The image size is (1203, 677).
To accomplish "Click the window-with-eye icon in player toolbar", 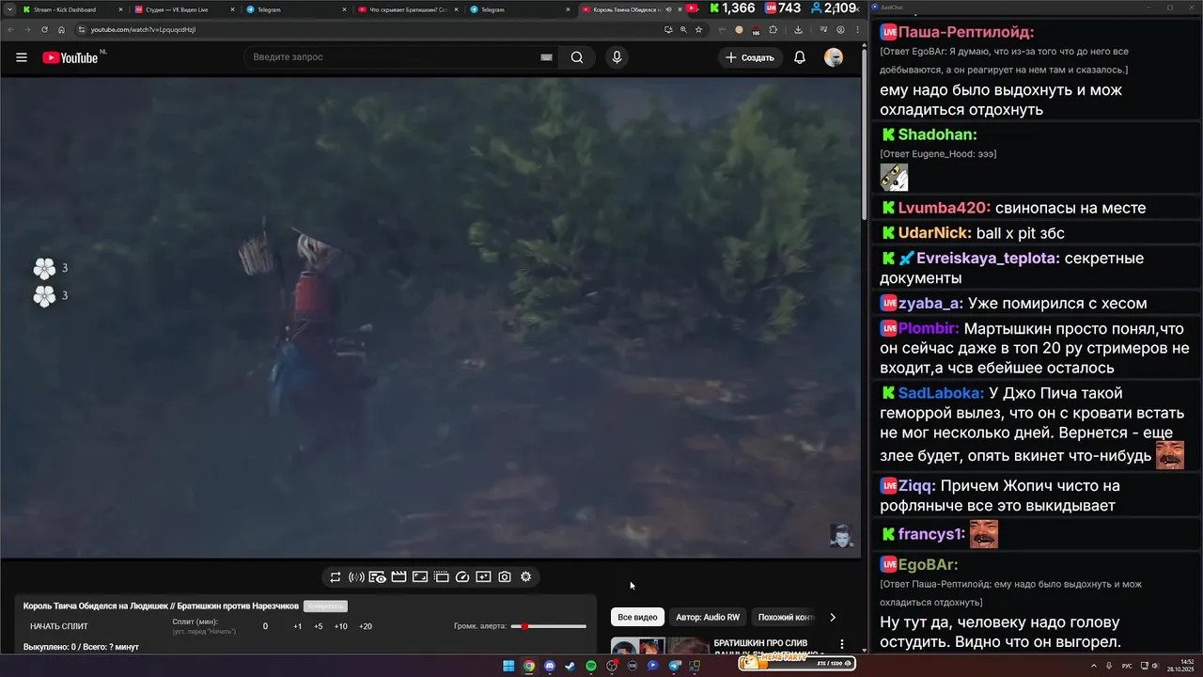I will coord(378,577).
